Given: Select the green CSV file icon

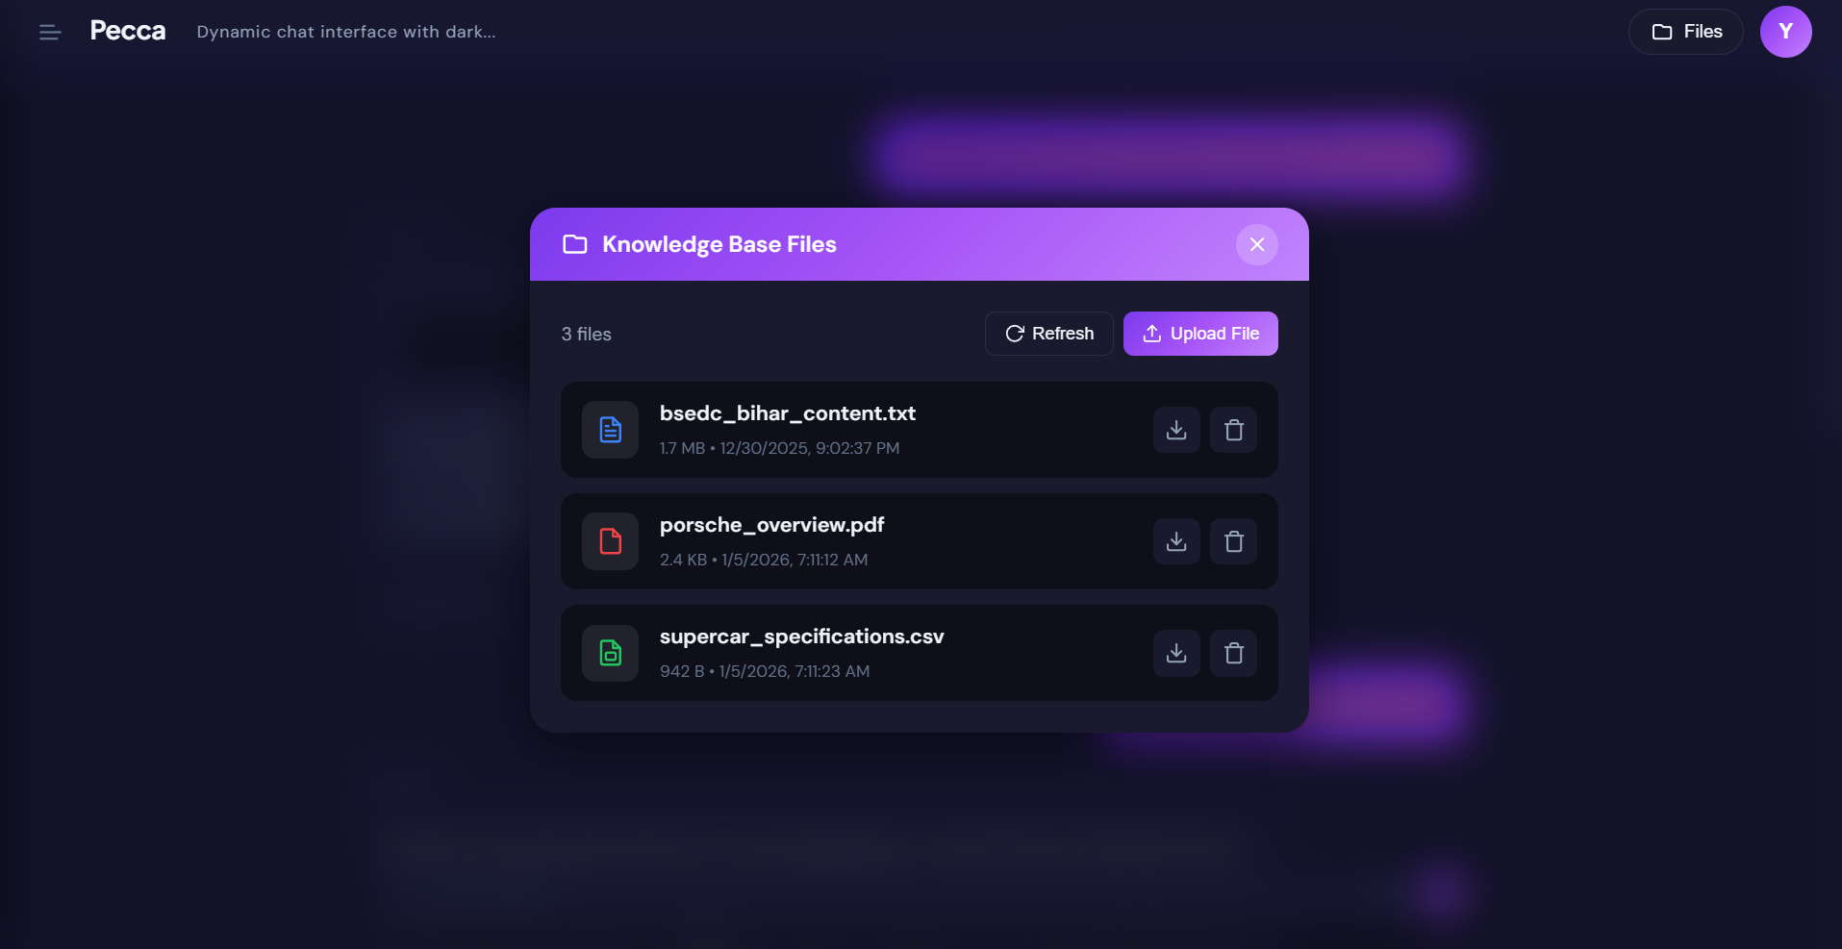Looking at the screenshot, I should [x=610, y=653].
